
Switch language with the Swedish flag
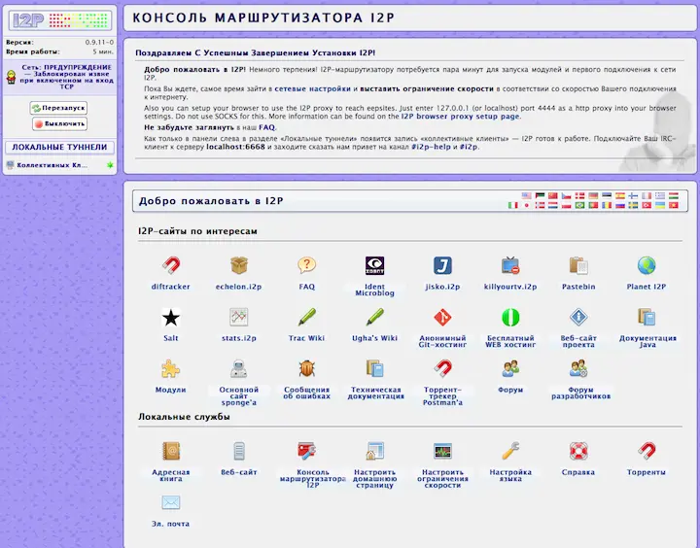point(633,205)
